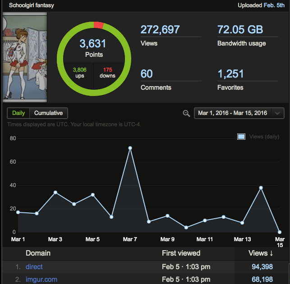This screenshot has width=290, height=284.
Task: Click the Views (daily) legend color box
Action: coord(241,137)
